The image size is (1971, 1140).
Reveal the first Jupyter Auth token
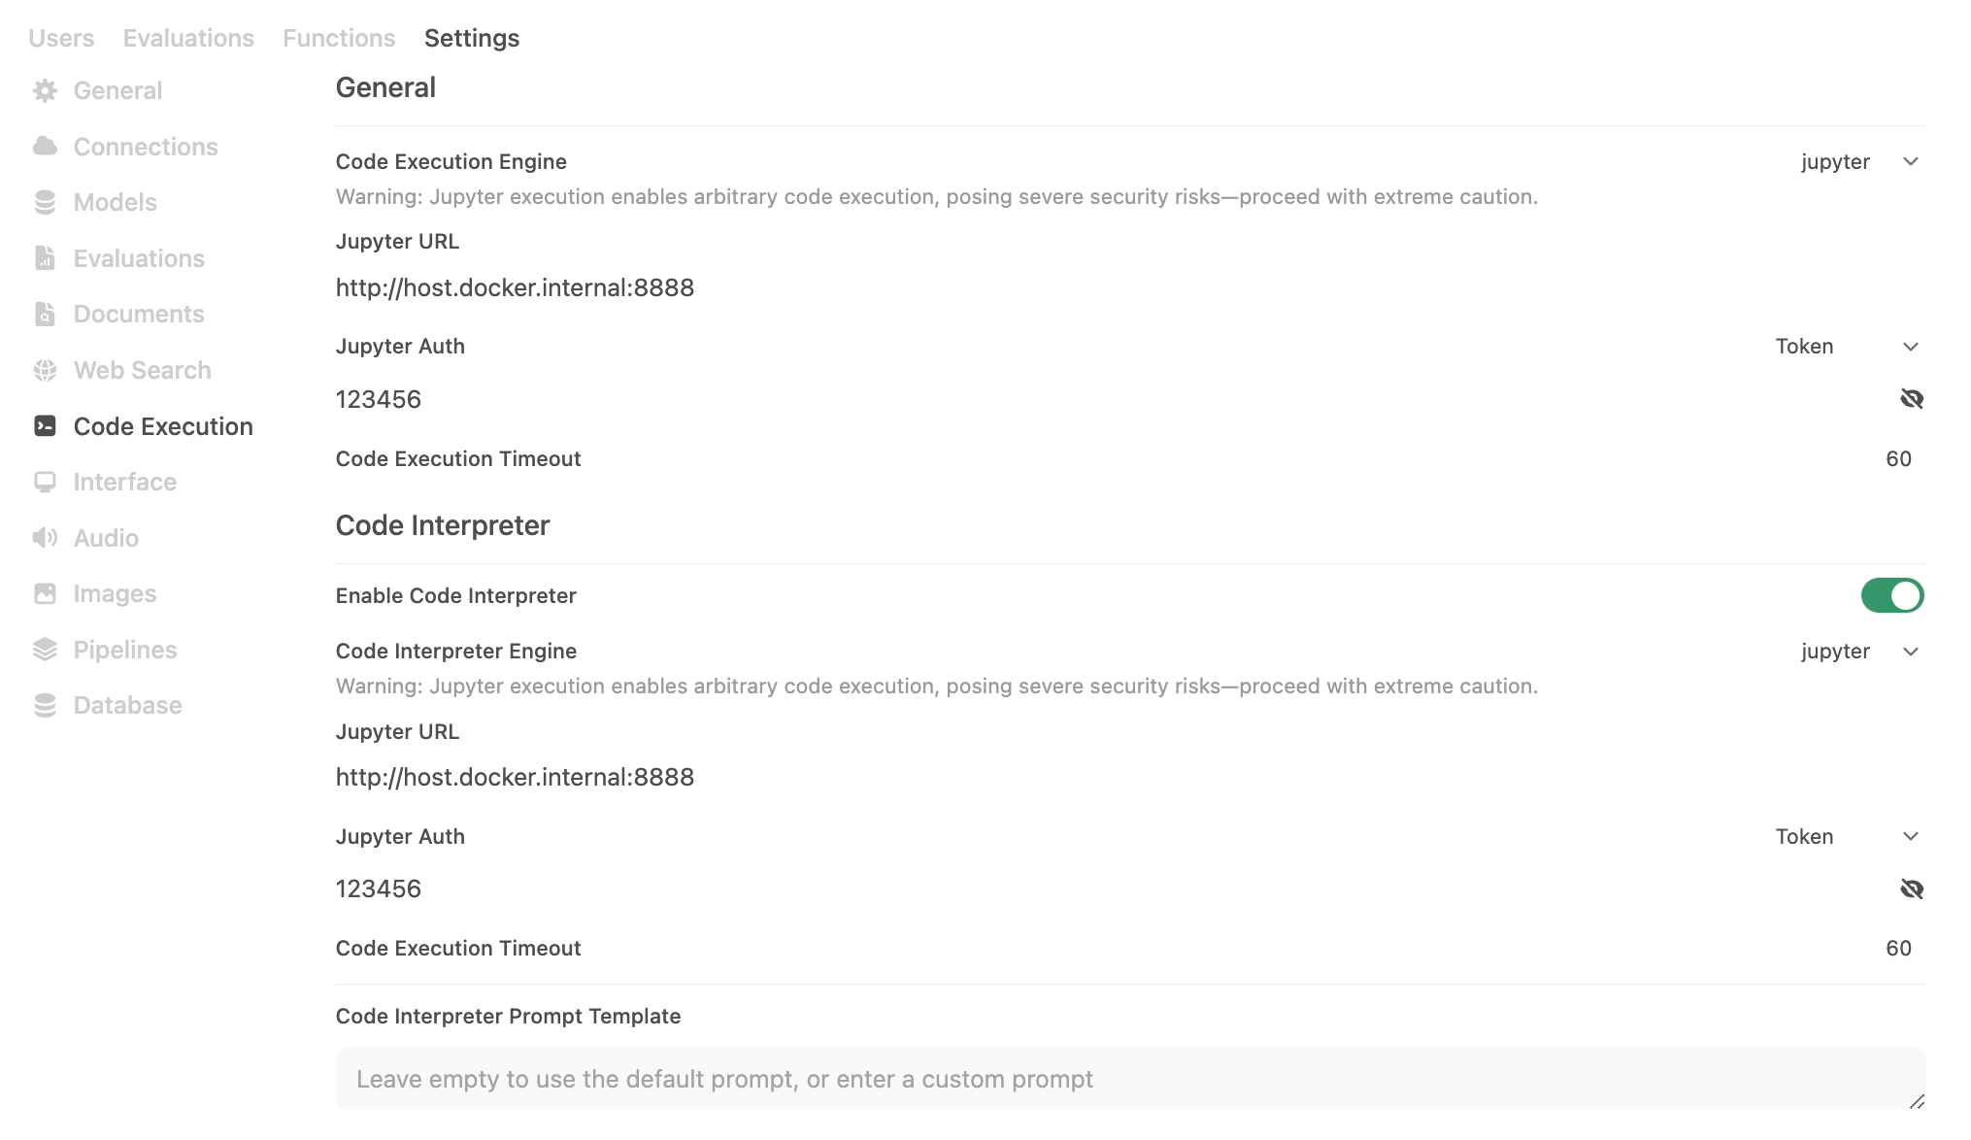[1911, 398]
